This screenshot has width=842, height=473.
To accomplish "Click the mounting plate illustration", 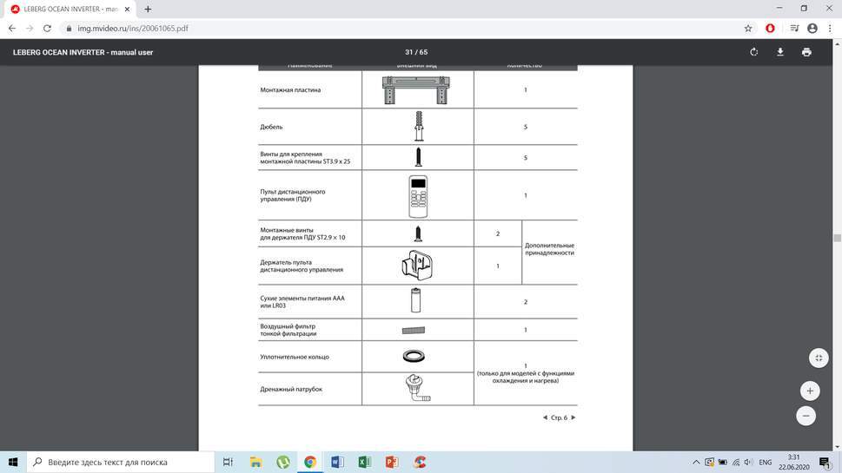I will point(415,89).
